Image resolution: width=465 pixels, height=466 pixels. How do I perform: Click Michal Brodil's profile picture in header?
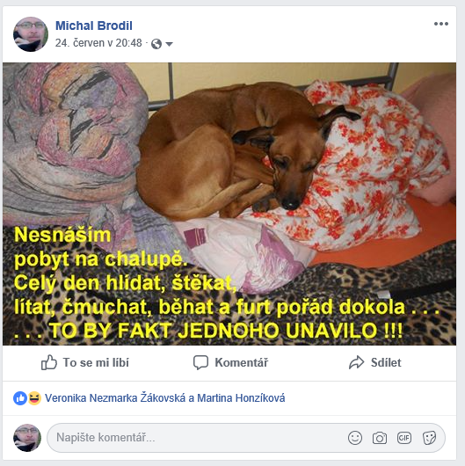coord(31,34)
